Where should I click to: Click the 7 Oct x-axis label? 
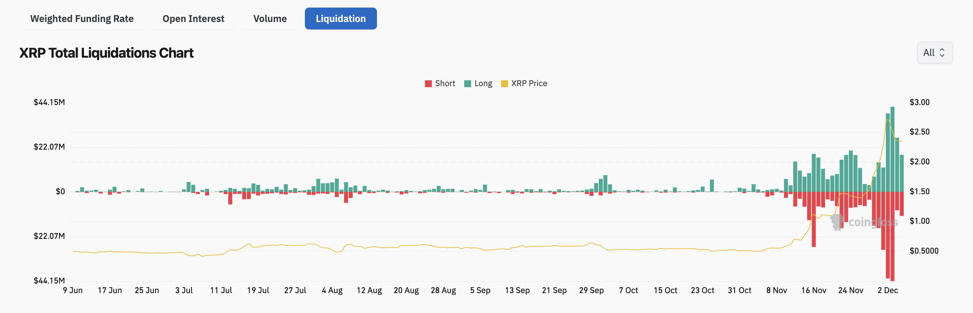click(628, 290)
